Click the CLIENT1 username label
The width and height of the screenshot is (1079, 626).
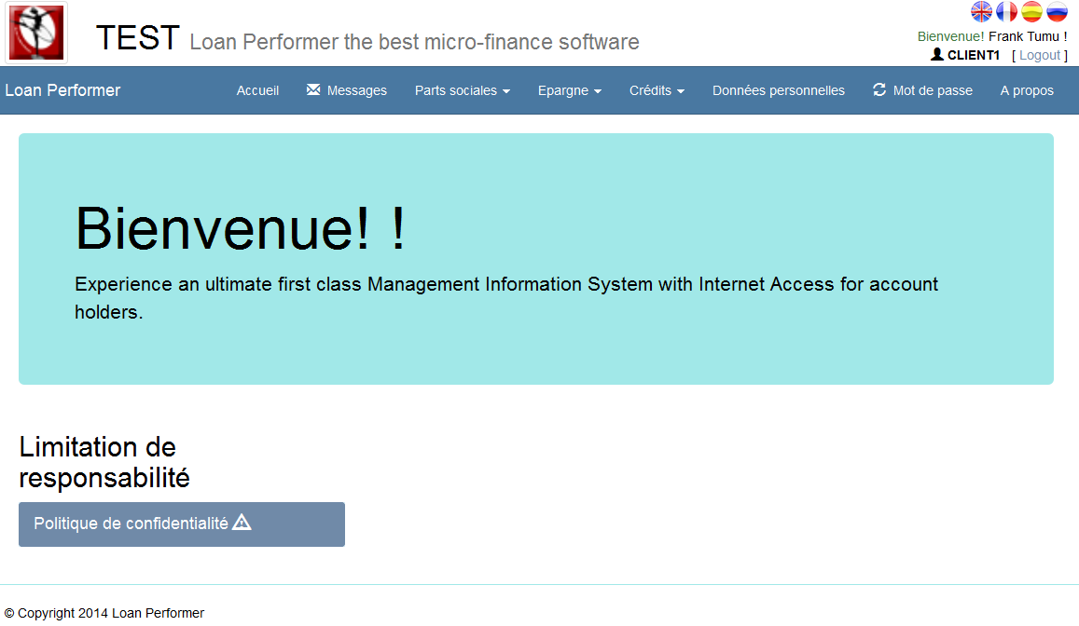(x=973, y=55)
